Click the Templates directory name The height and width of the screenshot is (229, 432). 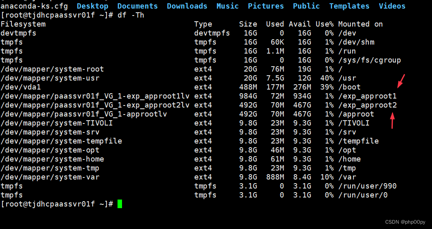(349, 6)
